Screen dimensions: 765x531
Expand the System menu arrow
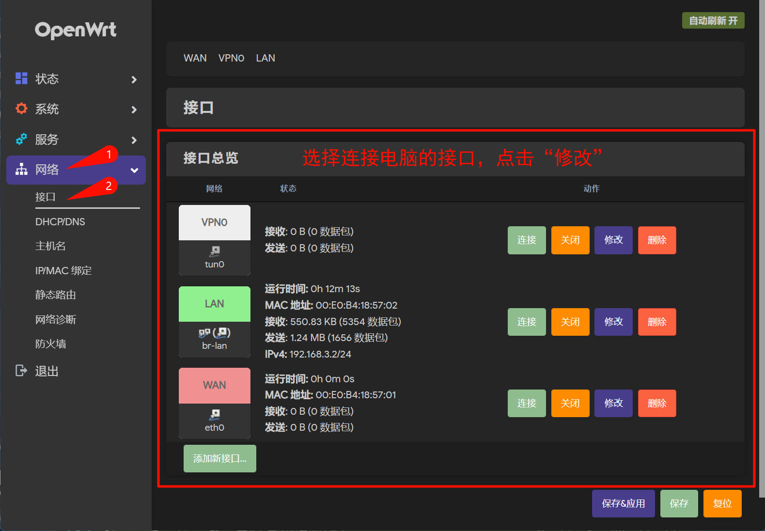coord(134,110)
